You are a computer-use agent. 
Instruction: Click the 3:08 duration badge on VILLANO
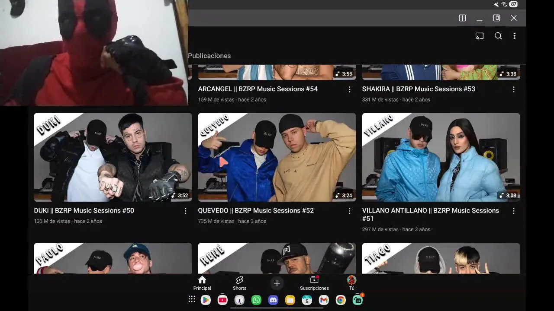pyautogui.click(x=508, y=195)
